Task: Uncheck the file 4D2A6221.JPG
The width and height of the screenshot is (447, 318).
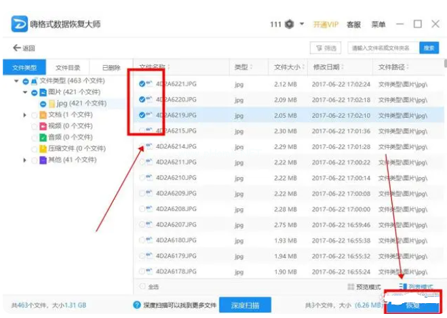Action: click(142, 84)
